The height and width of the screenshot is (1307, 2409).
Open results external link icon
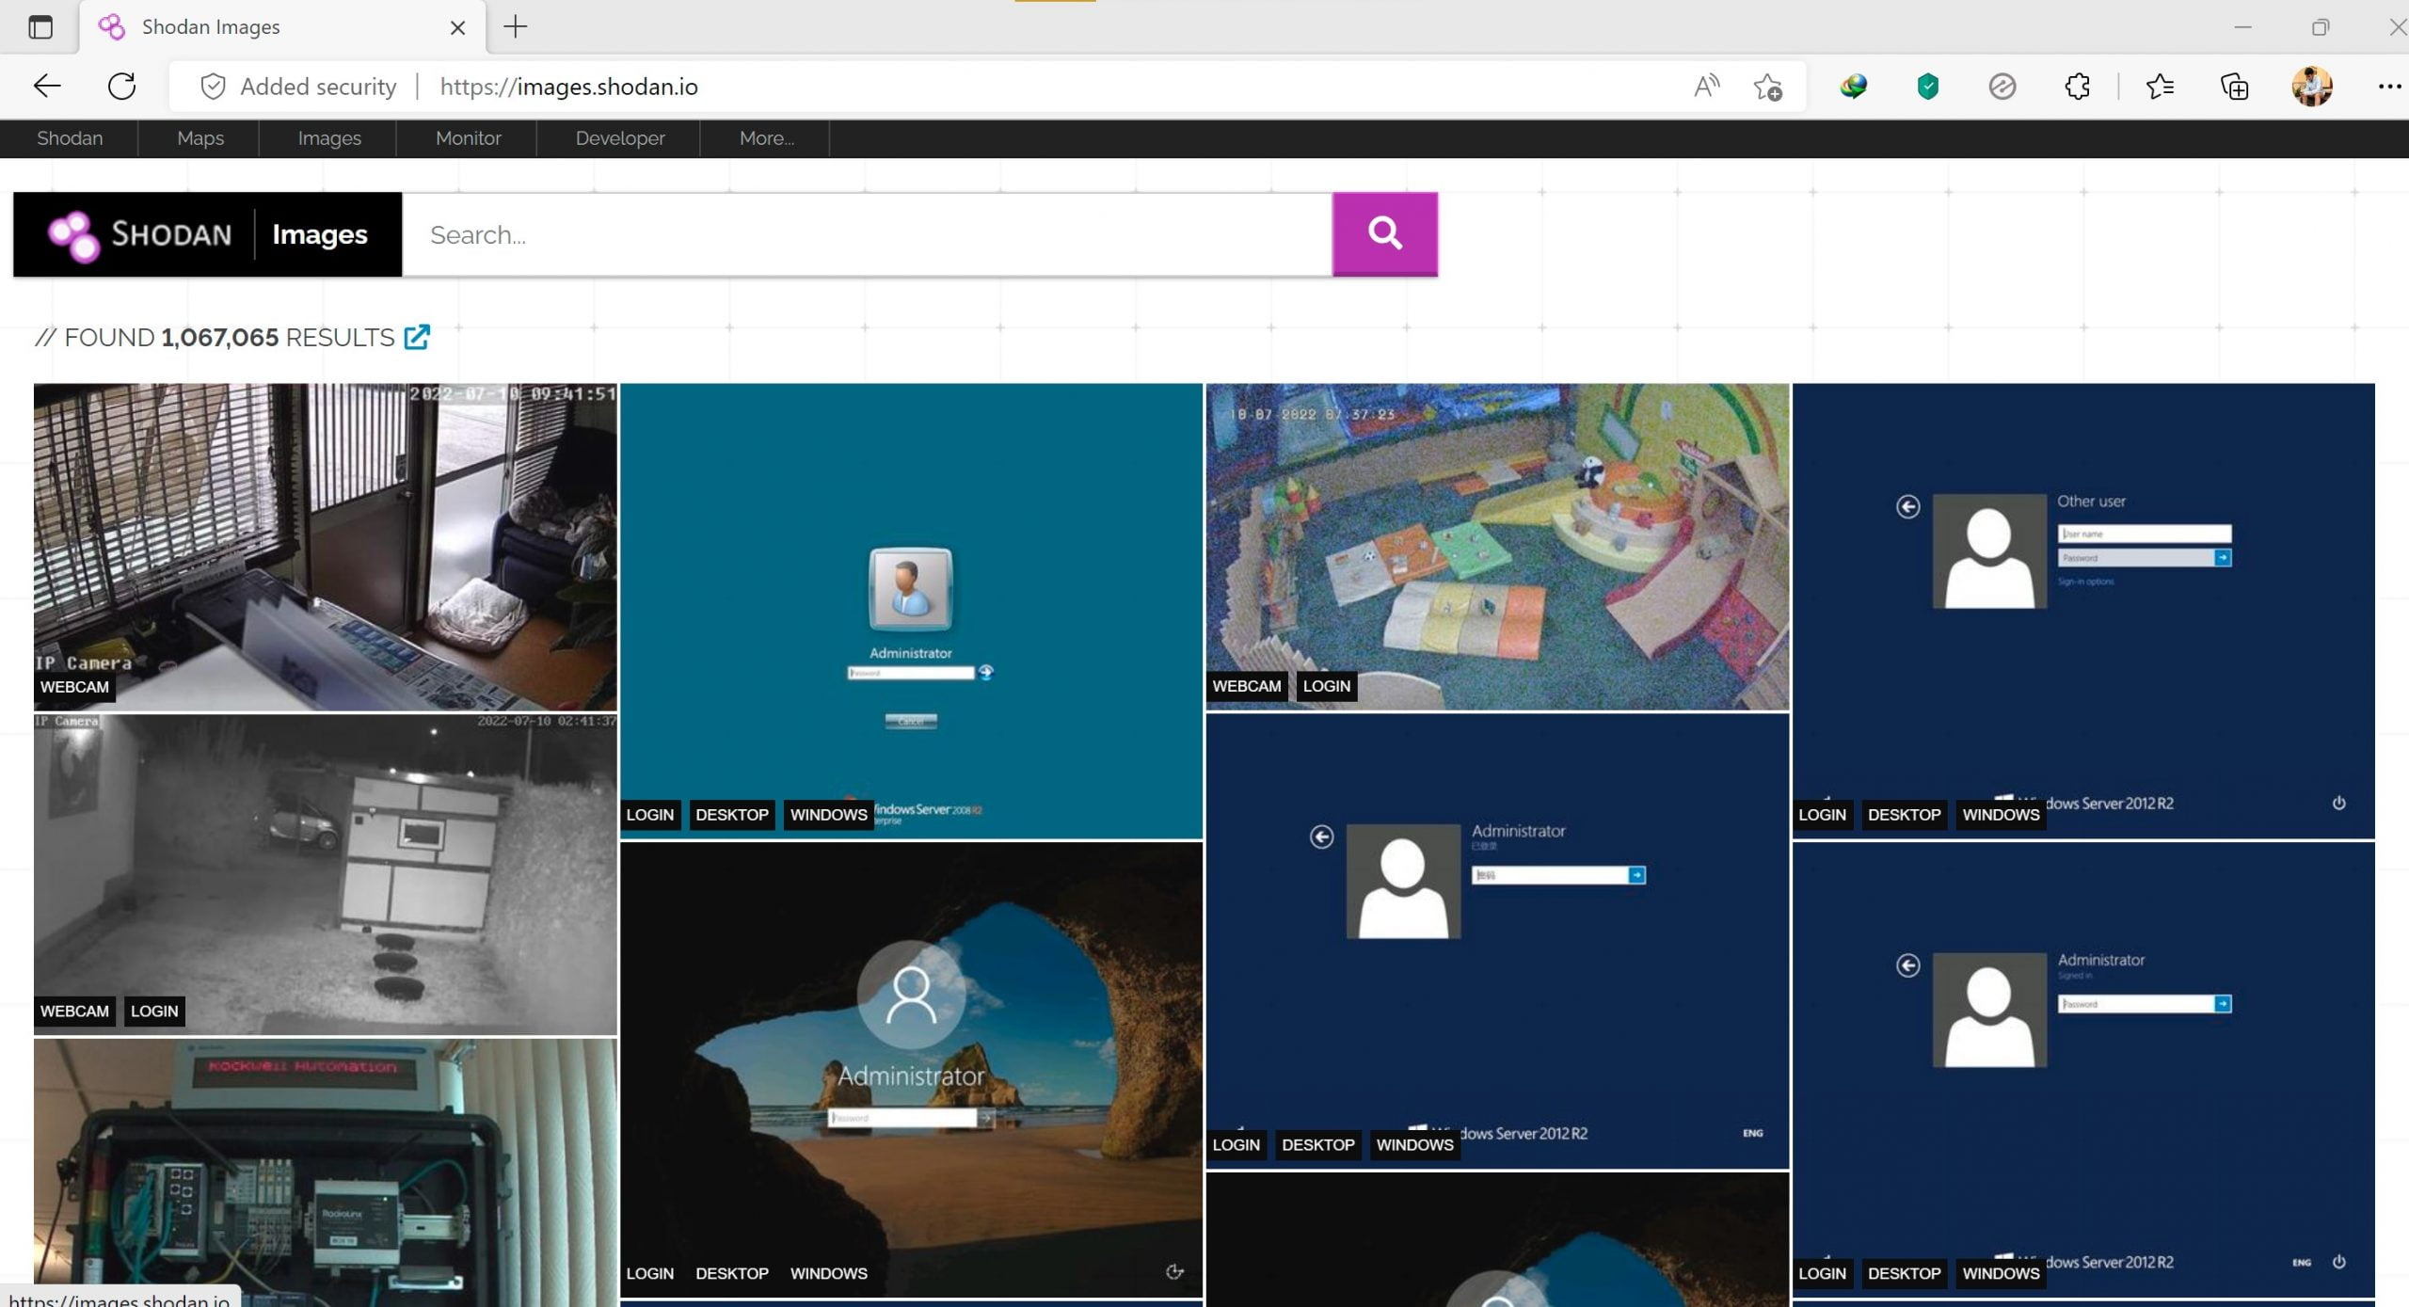[x=417, y=337]
